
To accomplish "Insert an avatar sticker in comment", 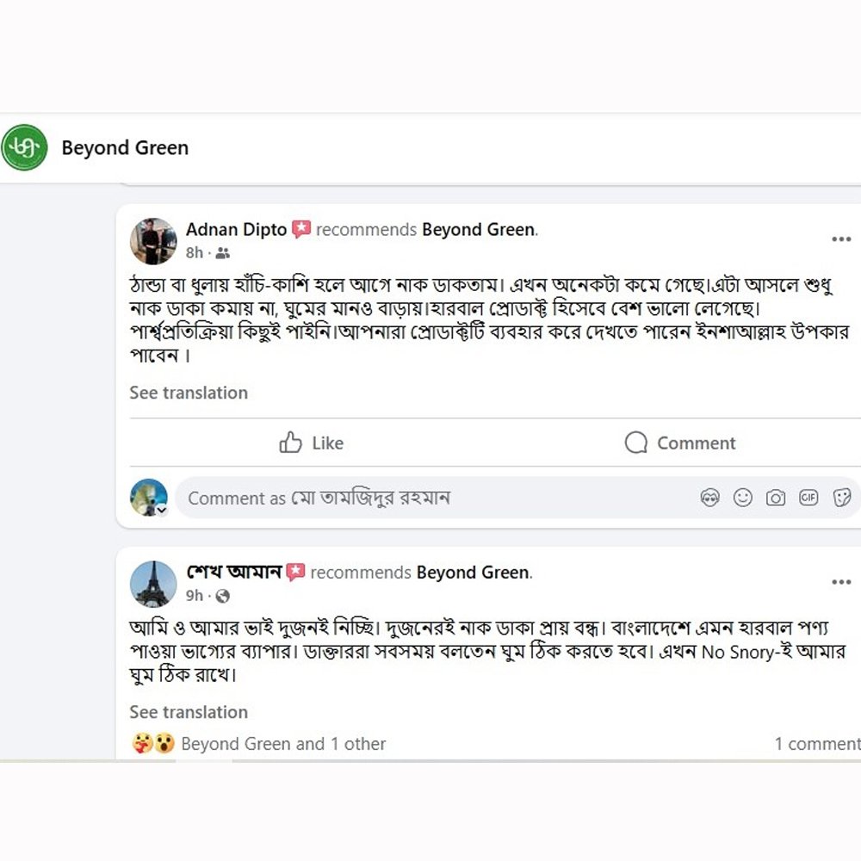I will [x=710, y=498].
